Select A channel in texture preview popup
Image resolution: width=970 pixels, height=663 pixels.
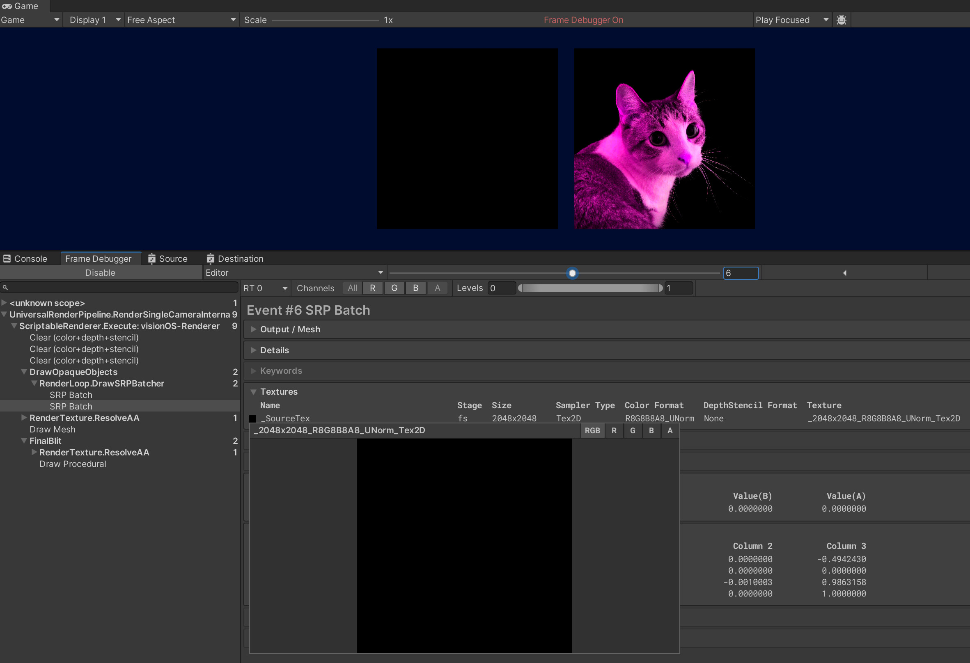click(670, 431)
